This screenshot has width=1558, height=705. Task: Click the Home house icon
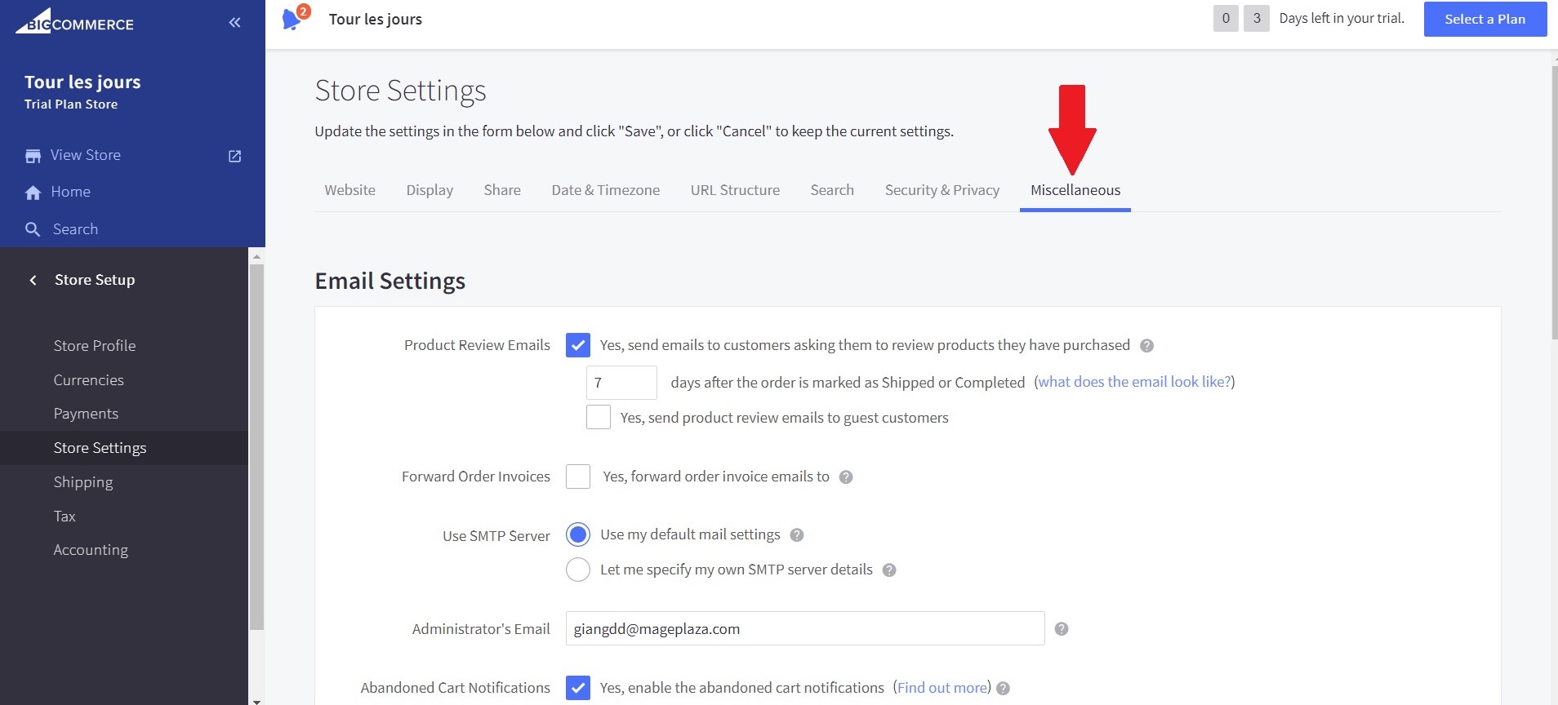click(33, 193)
